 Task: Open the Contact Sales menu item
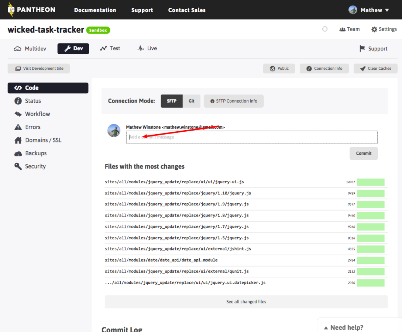click(x=187, y=10)
